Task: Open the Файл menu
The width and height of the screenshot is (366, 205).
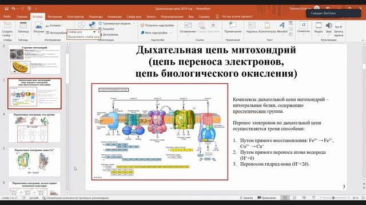Action: coord(7,17)
